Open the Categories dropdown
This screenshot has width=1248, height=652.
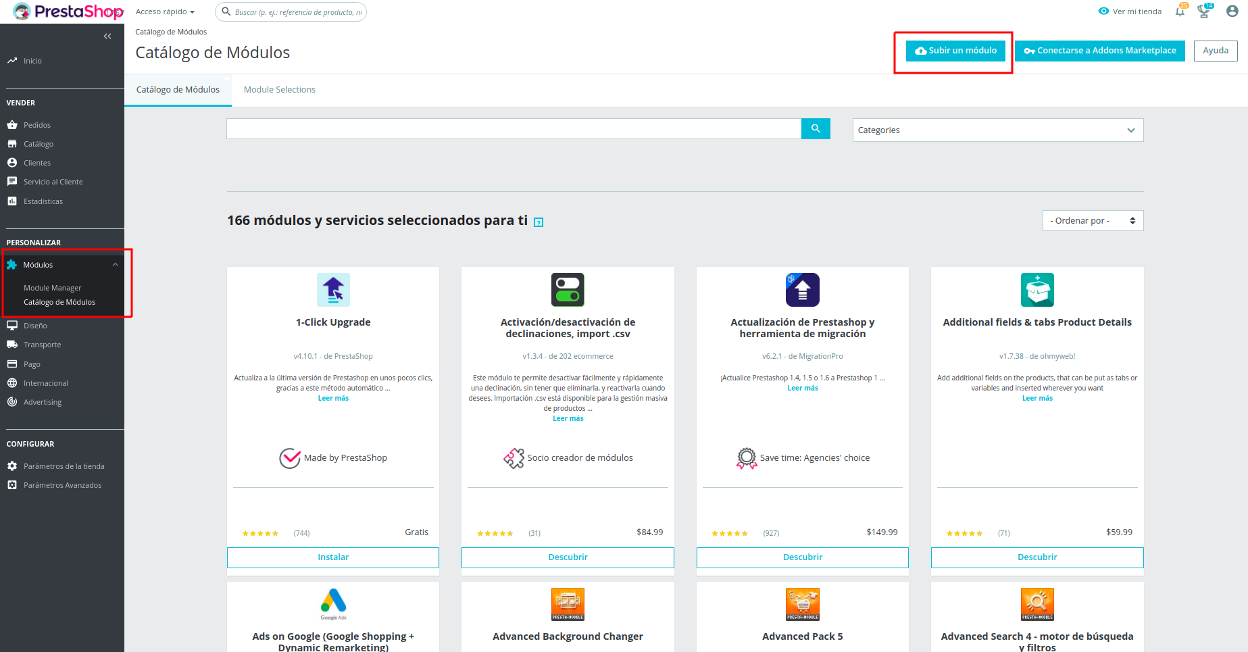click(x=998, y=130)
